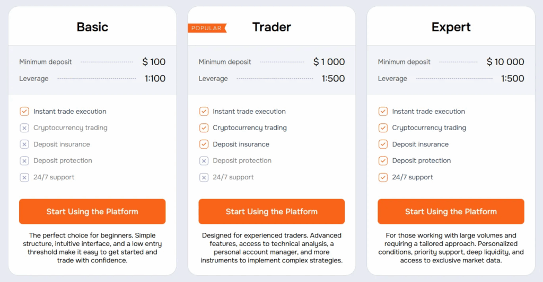Click the Expert plan's Start Using the Platform button
The width and height of the screenshot is (543, 282).
[x=451, y=212]
